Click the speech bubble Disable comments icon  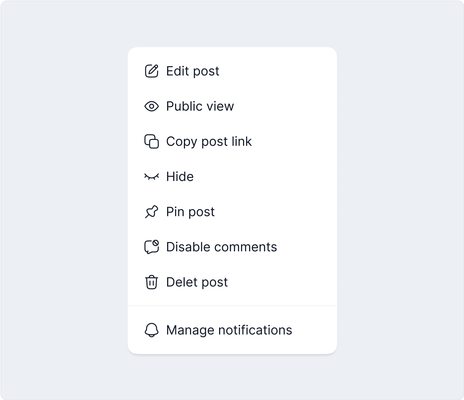(x=151, y=247)
